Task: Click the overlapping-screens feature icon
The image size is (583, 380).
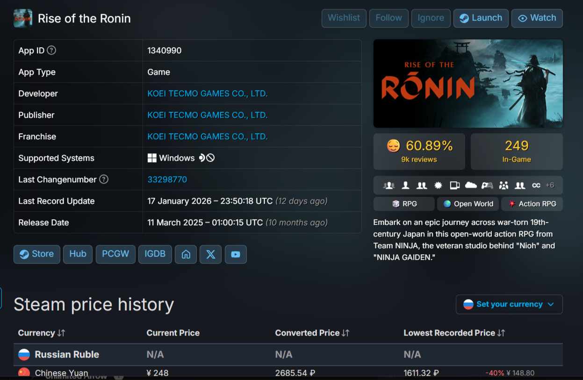Action: click(x=454, y=185)
